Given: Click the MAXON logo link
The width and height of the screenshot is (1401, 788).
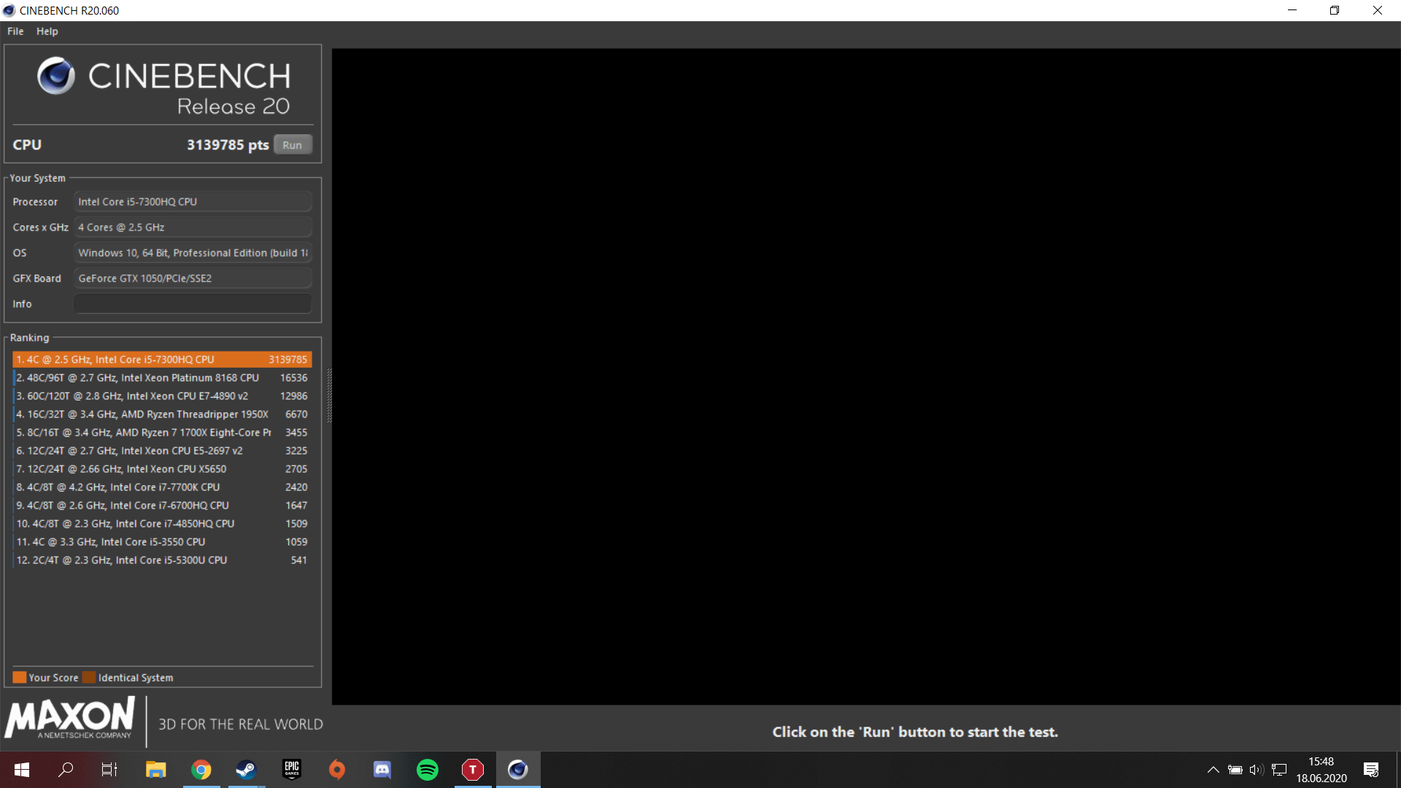Looking at the screenshot, I should [x=71, y=718].
